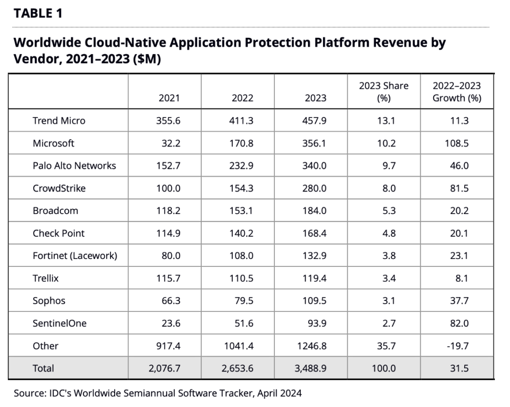Click Sophos 2023 value 109.5
510x407 pixels.
pos(314,301)
